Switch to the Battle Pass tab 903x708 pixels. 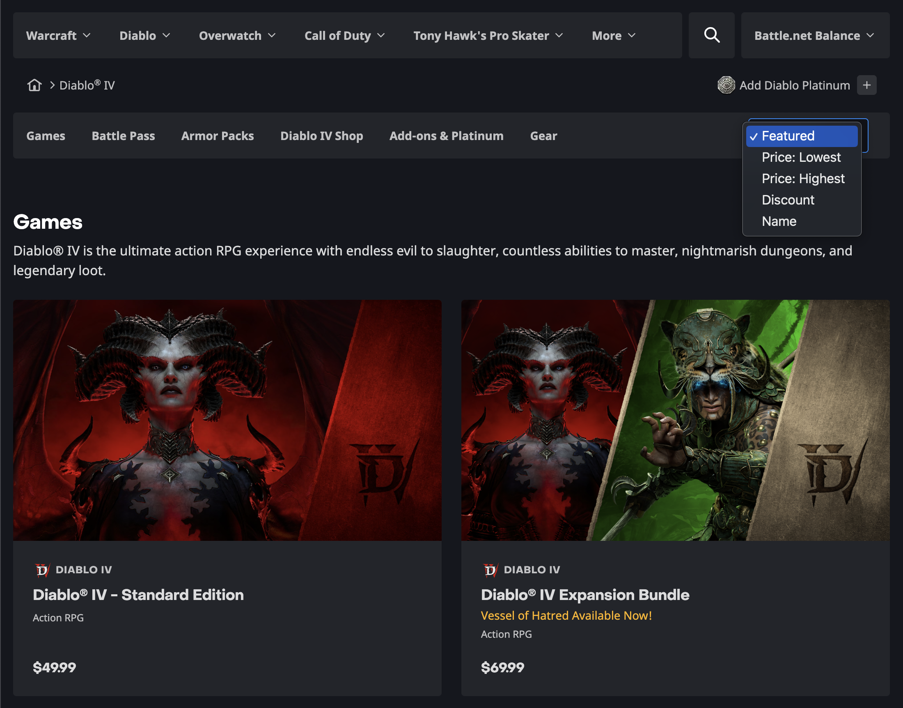[123, 136]
